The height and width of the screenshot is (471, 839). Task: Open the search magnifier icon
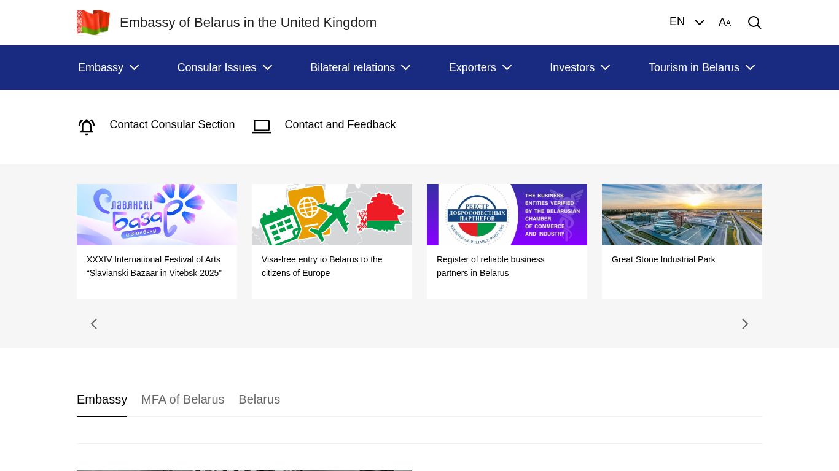click(x=754, y=23)
